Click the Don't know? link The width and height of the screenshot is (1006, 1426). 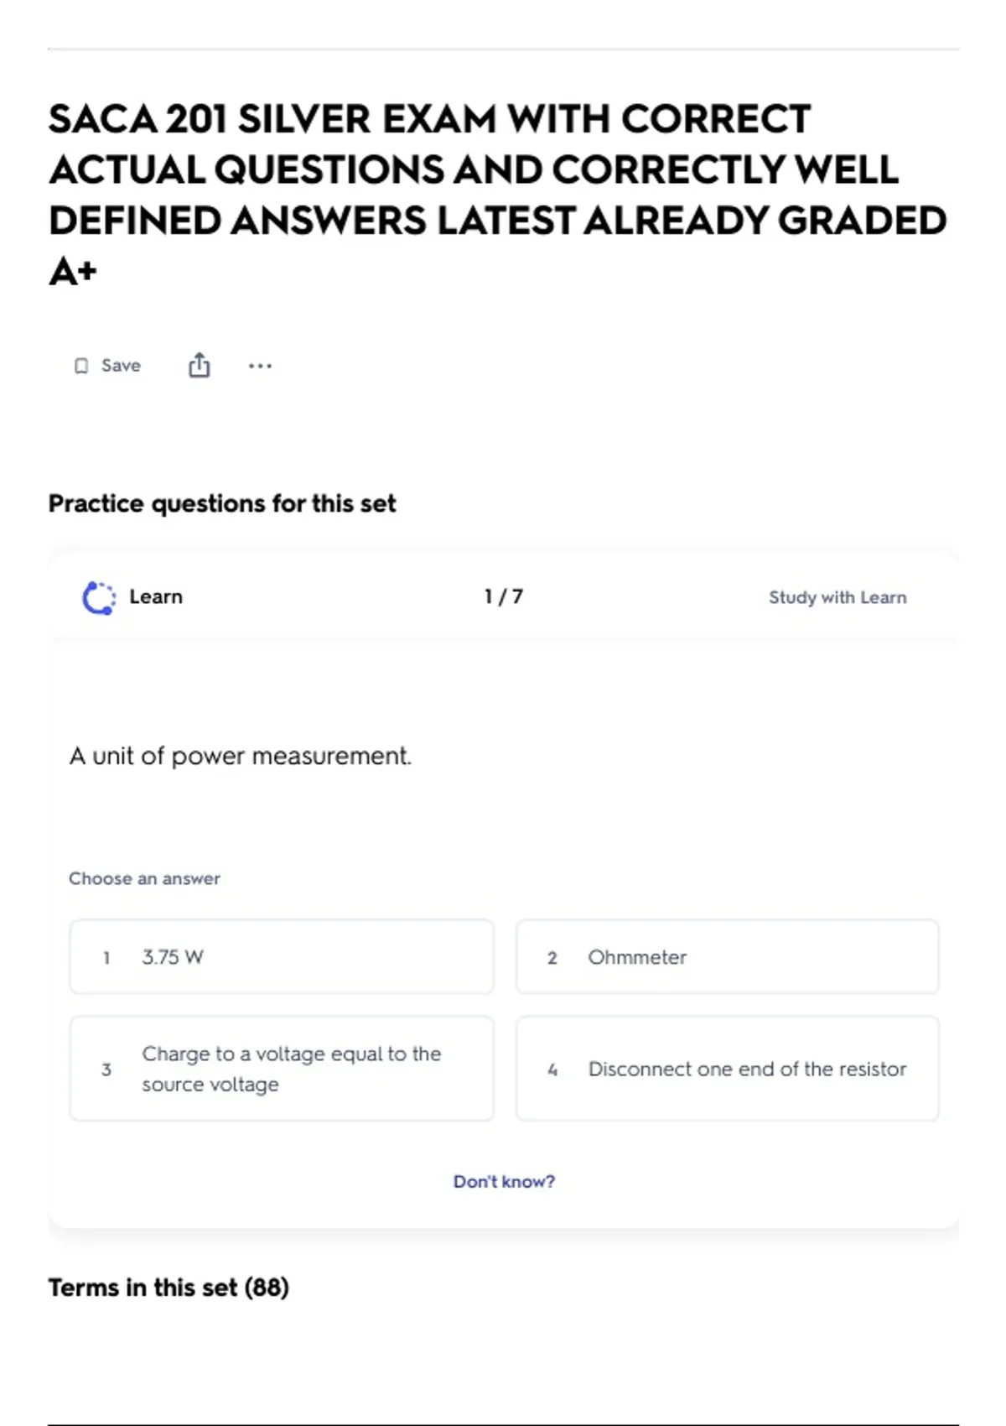504,1181
